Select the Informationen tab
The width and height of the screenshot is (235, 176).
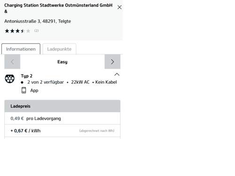[21, 49]
